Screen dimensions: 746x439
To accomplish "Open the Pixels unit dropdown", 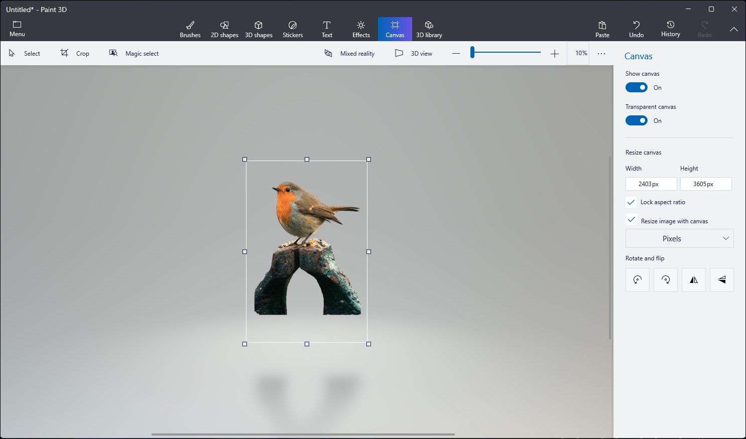I will (679, 238).
